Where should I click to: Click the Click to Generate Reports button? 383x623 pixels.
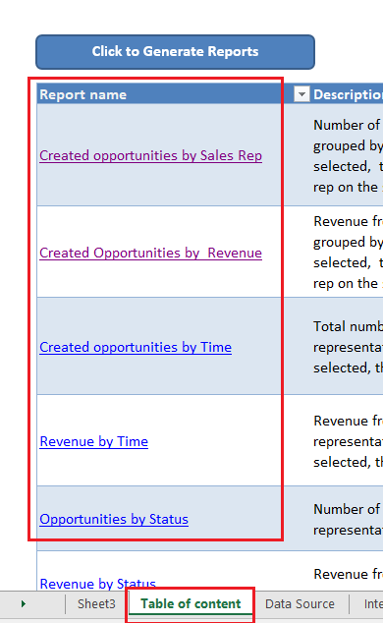pyautogui.click(x=175, y=52)
